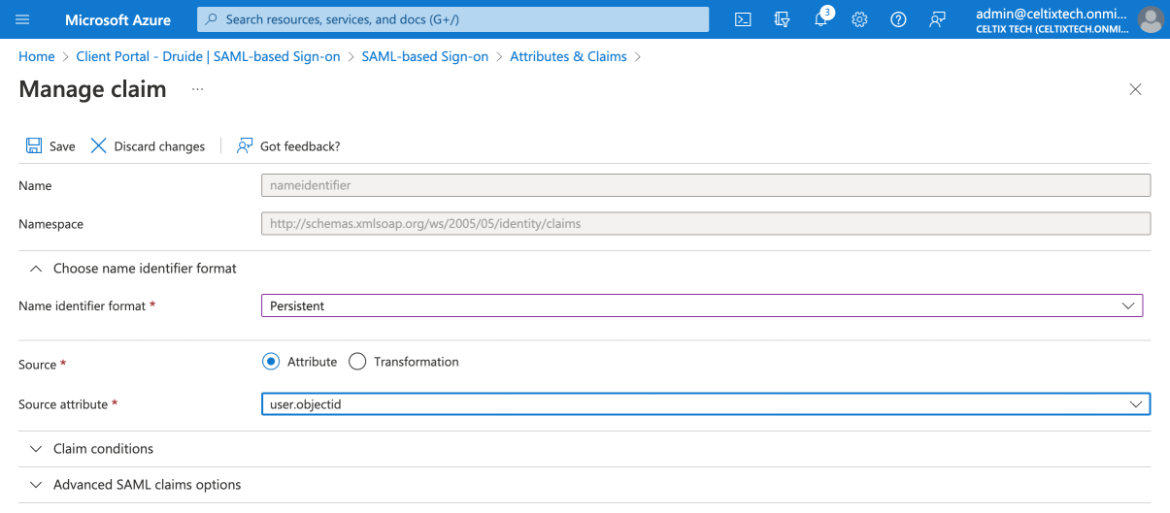This screenshot has height=513, width=1170.
Task: Collapse the Choose name identifier format section
Action: coord(145,269)
